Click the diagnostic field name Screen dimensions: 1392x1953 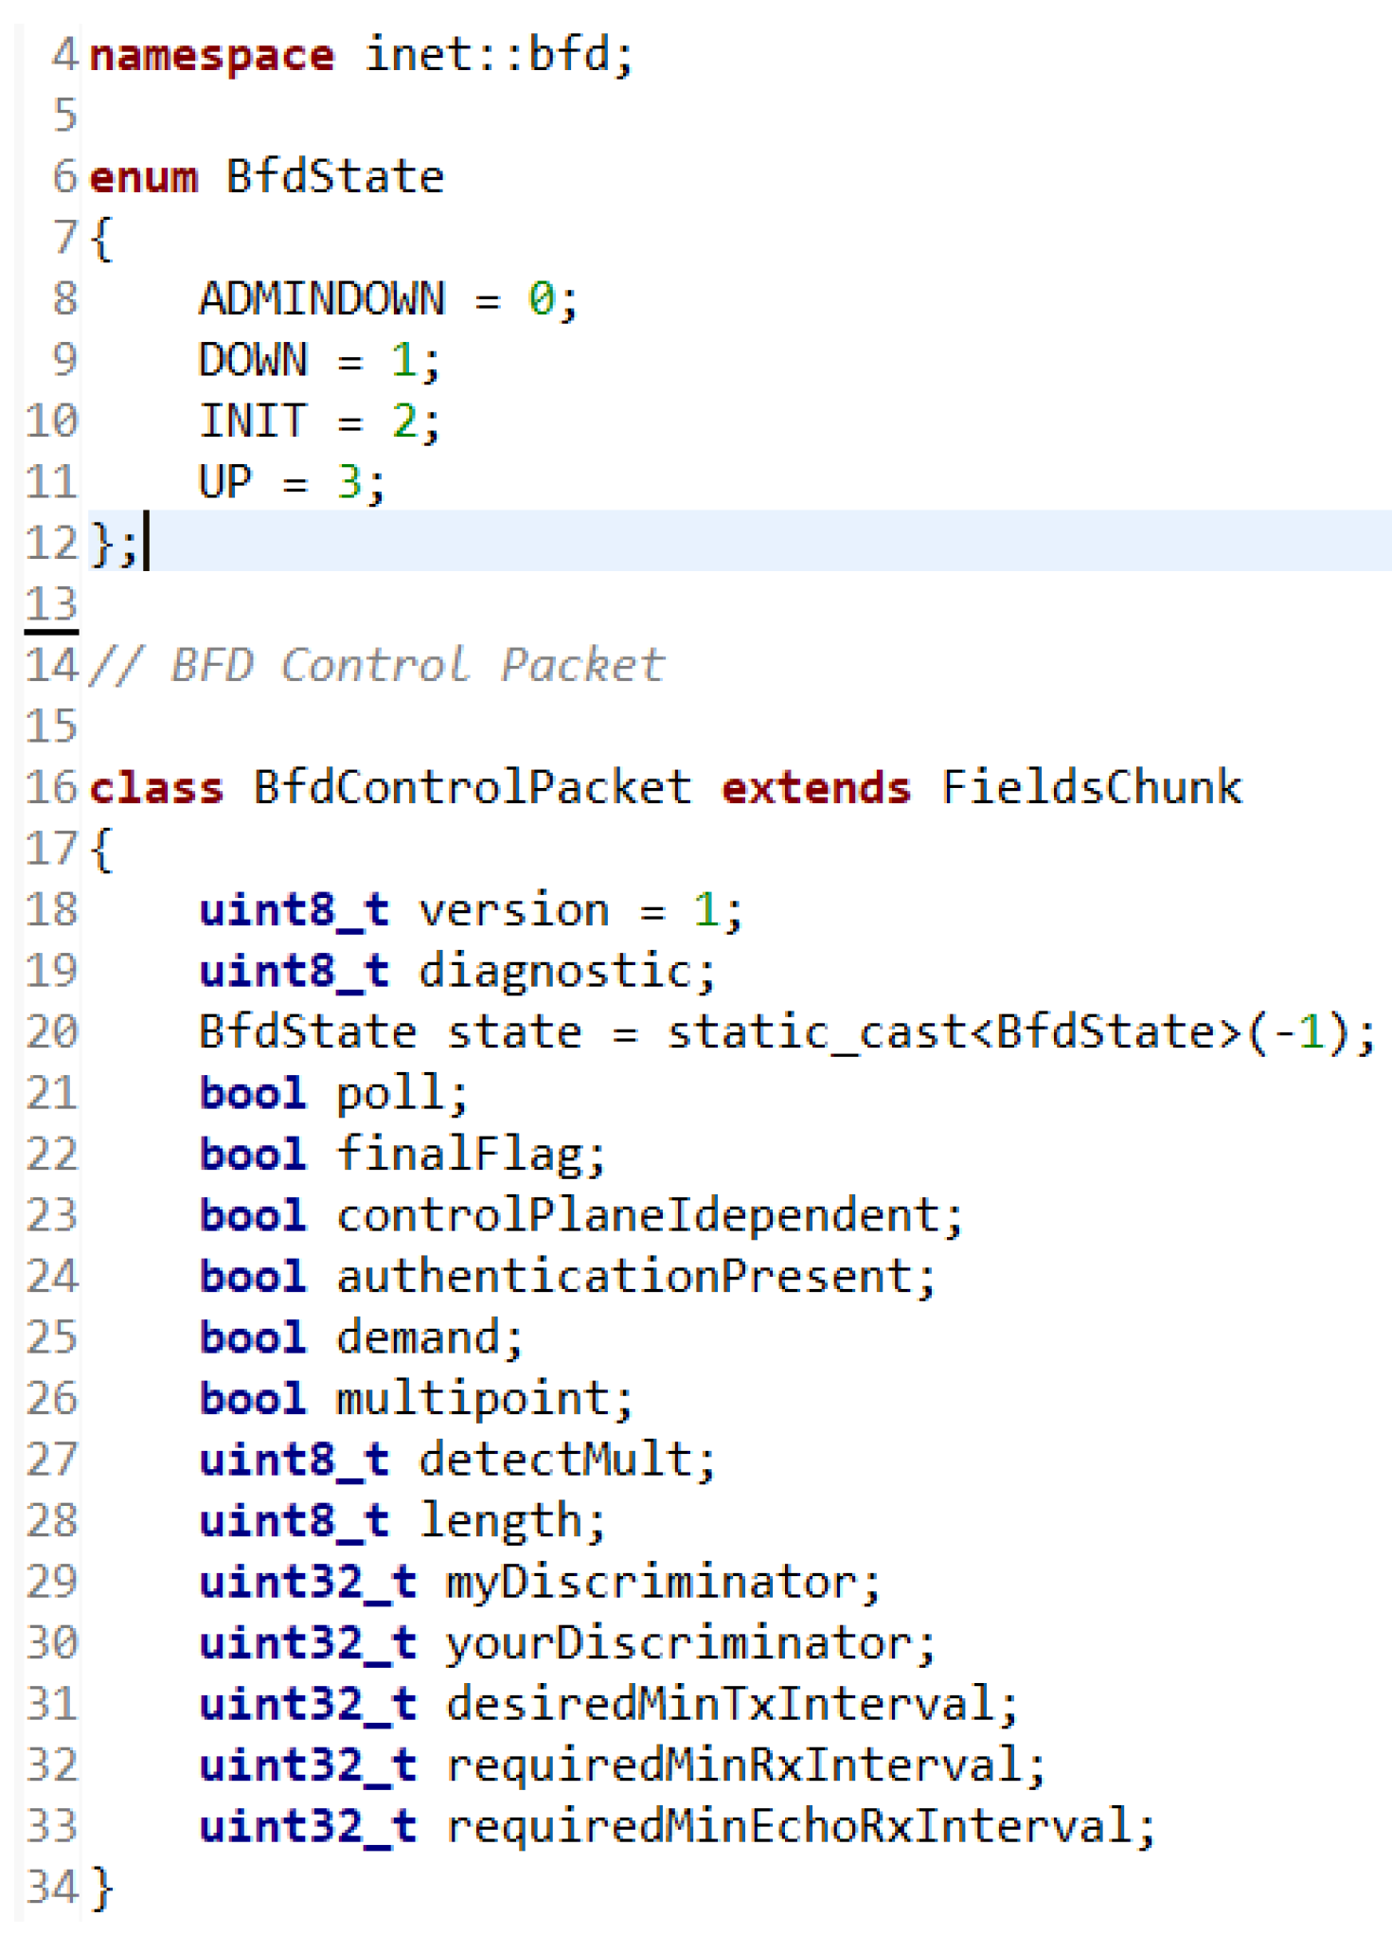[555, 971]
